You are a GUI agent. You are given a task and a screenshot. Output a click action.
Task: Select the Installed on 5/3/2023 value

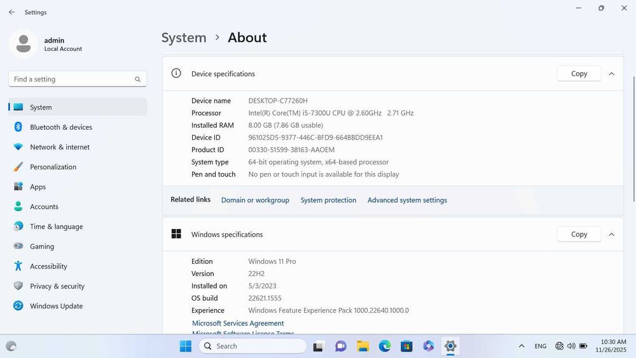click(262, 286)
